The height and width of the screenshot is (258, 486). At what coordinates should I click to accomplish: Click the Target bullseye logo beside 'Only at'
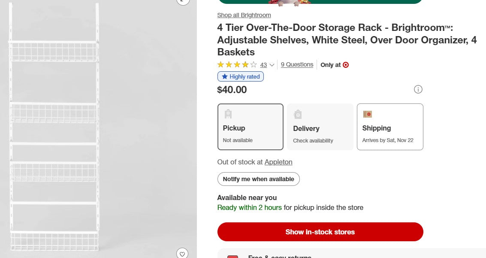[x=347, y=65]
